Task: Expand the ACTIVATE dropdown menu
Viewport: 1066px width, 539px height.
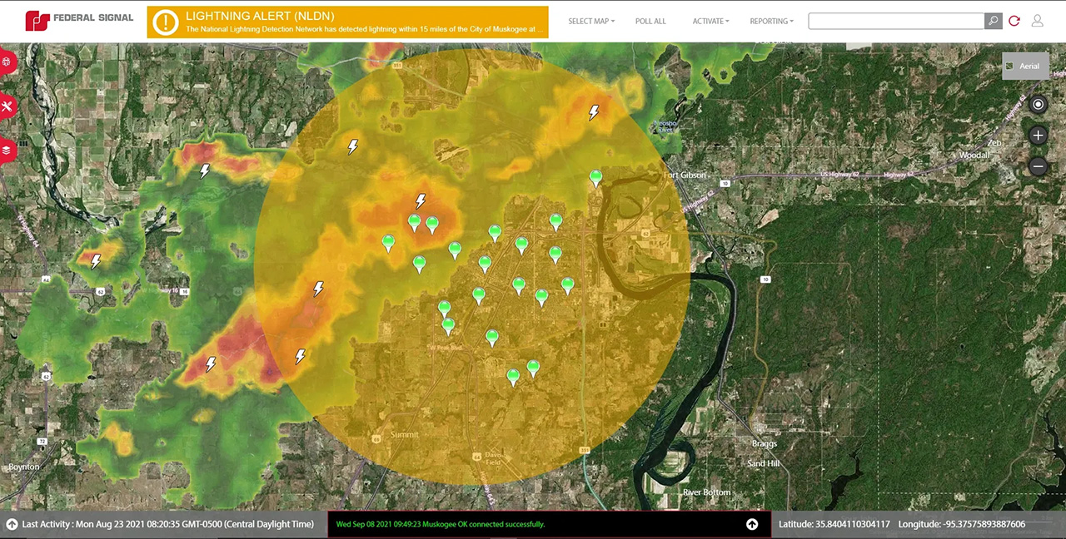Action: coord(710,21)
